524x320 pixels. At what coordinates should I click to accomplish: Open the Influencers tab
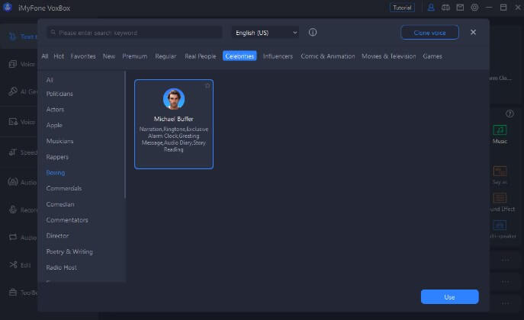[x=278, y=56]
